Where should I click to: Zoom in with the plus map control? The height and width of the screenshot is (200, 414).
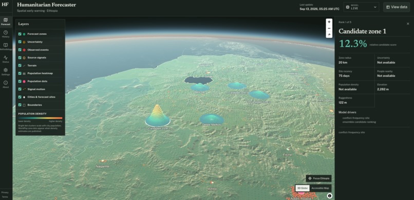click(x=329, y=22)
